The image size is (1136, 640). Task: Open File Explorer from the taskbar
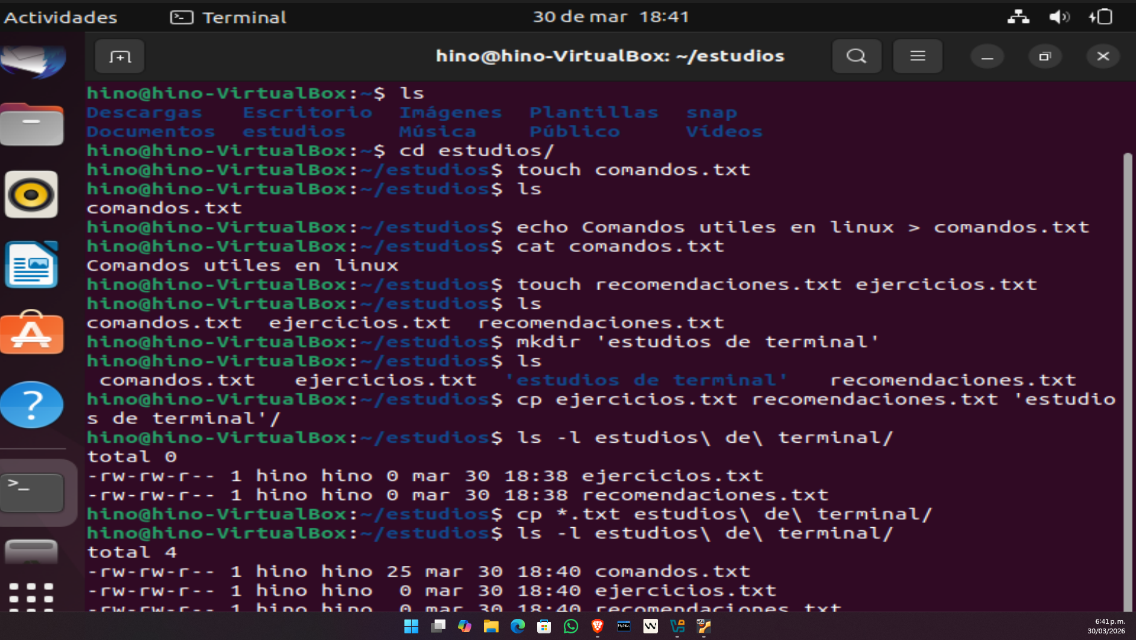[x=491, y=627]
